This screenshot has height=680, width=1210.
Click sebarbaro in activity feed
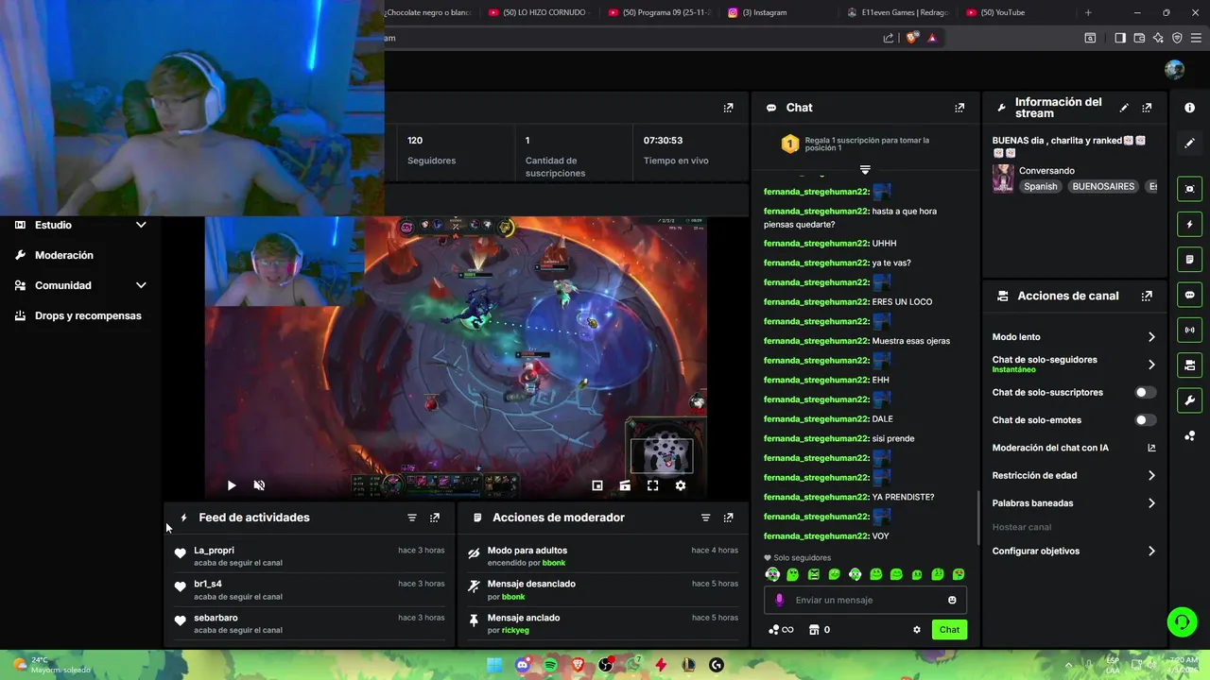click(216, 618)
